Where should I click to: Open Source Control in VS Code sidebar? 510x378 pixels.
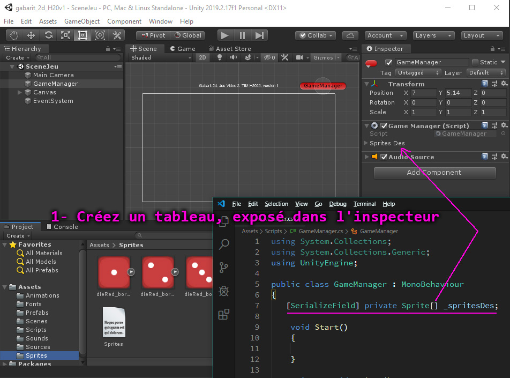point(224,268)
